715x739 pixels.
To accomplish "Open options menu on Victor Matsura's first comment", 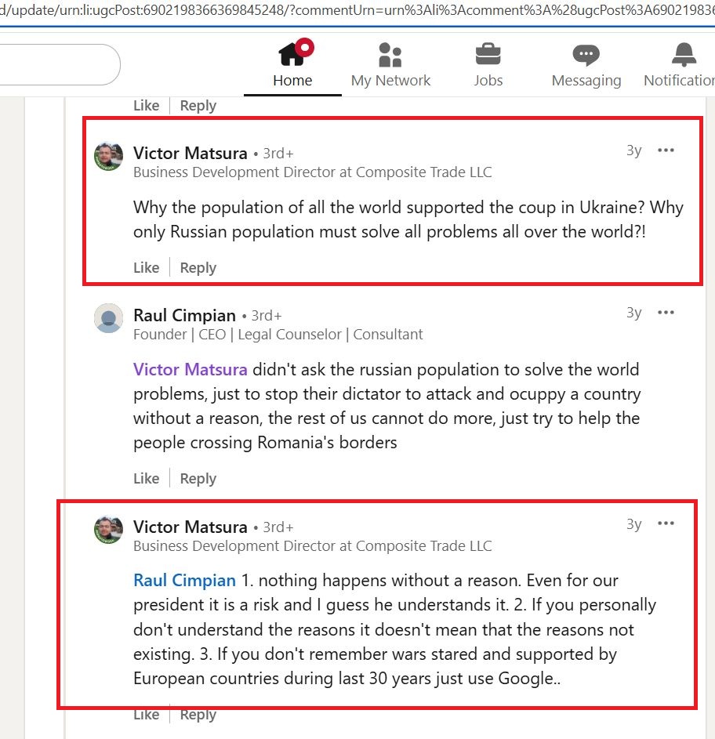I will [666, 150].
